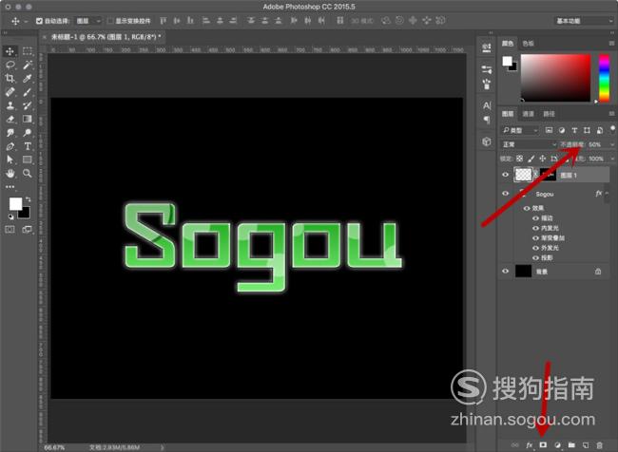This screenshot has height=452, width=618.
Task: Select the Smudge tool
Action: point(10,133)
